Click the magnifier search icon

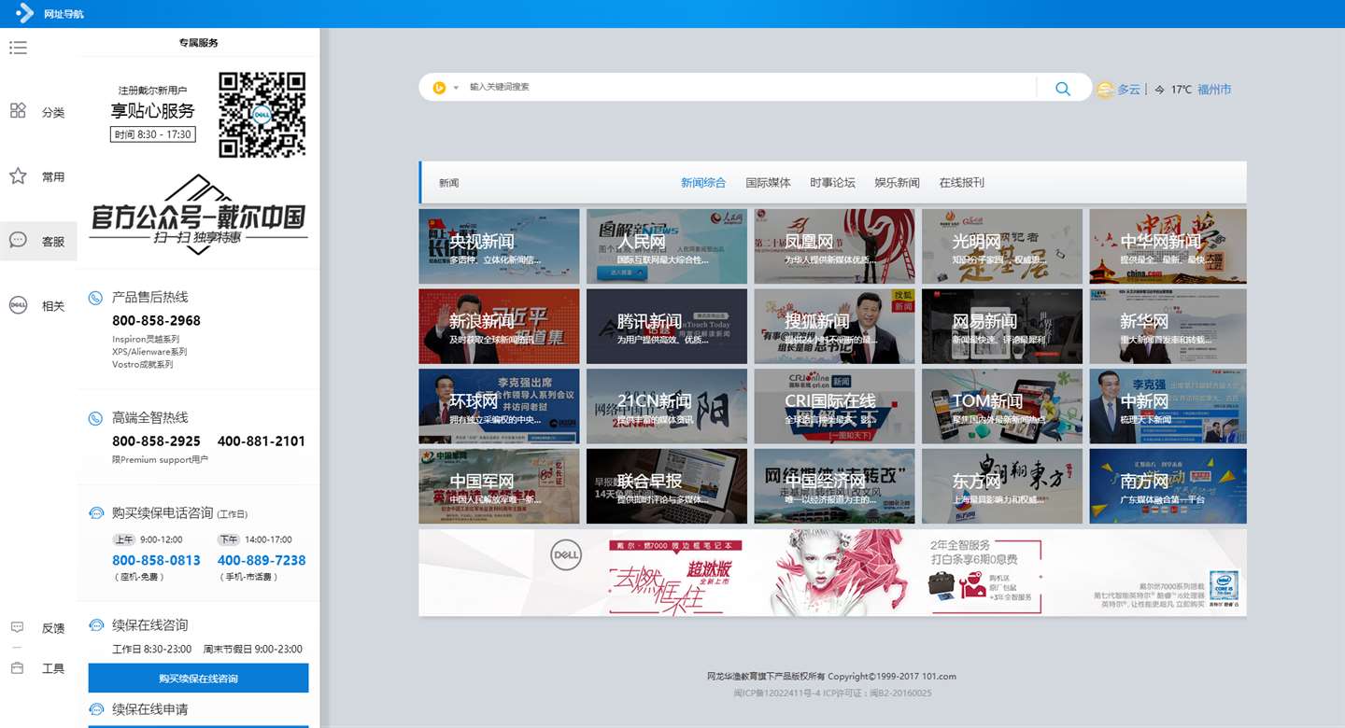tap(1062, 89)
